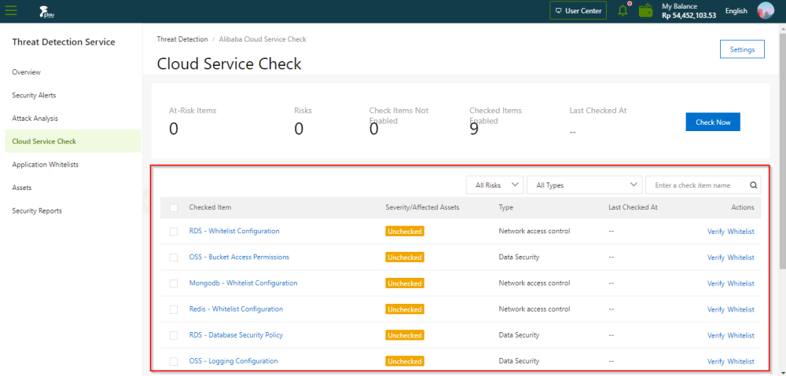
Task: Click the page's vertical scrollbar
Action: pyautogui.click(x=782, y=150)
